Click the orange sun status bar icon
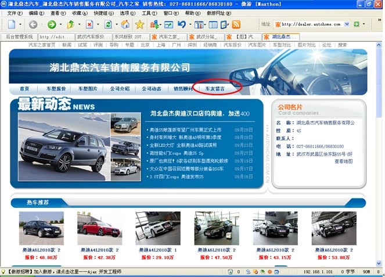The width and height of the screenshot is (385, 277). tap(270, 272)
